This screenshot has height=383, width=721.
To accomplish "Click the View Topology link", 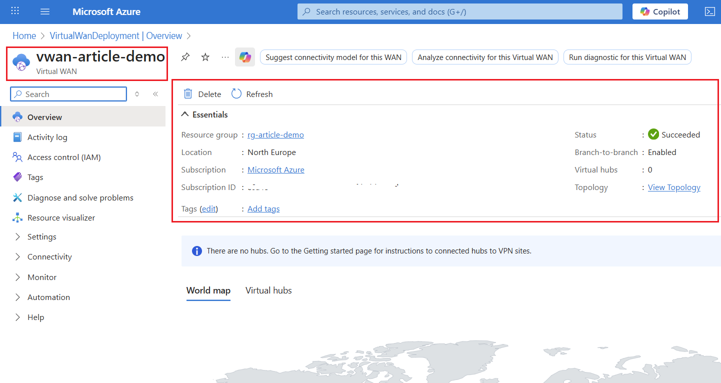I will (x=674, y=187).
